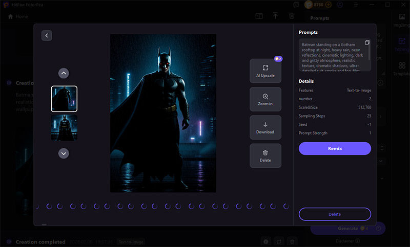Click the trash icon in top toolbar
The height and width of the screenshot is (247, 410).
click(292, 16)
